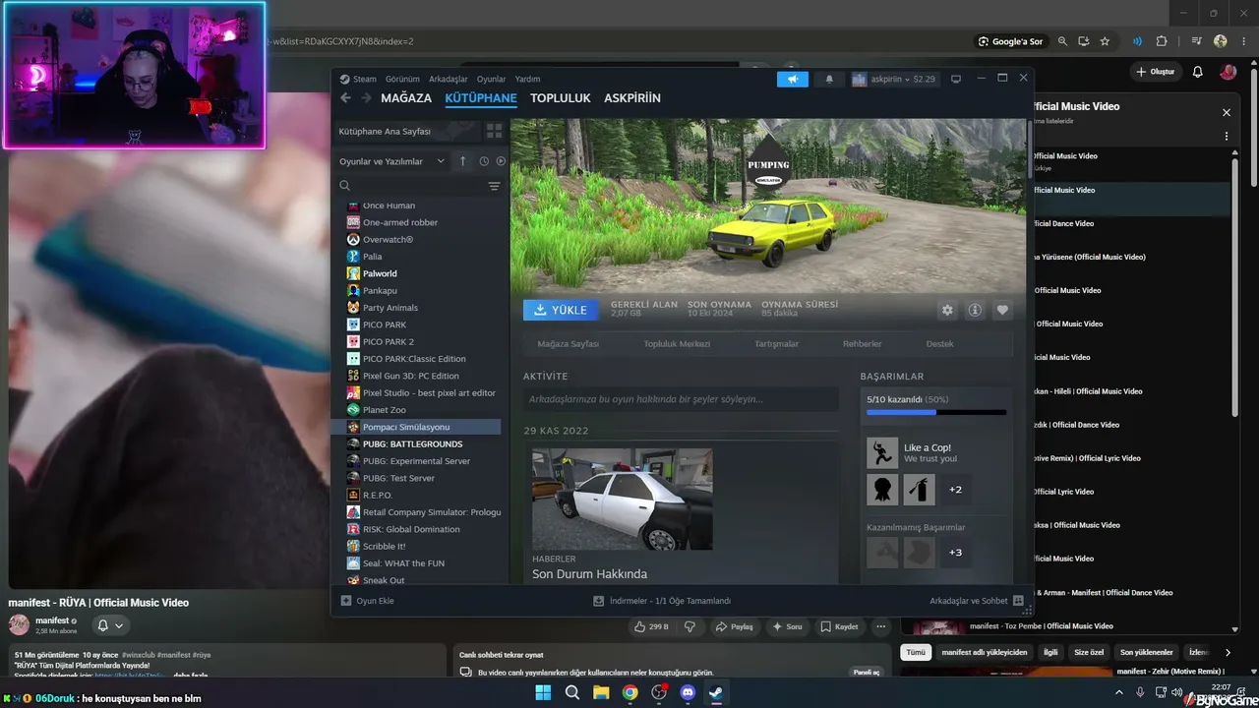Viewport: 1259px width, 708px height.
Task: Open Kütüphane Ana Sayfası
Action: (385, 131)
